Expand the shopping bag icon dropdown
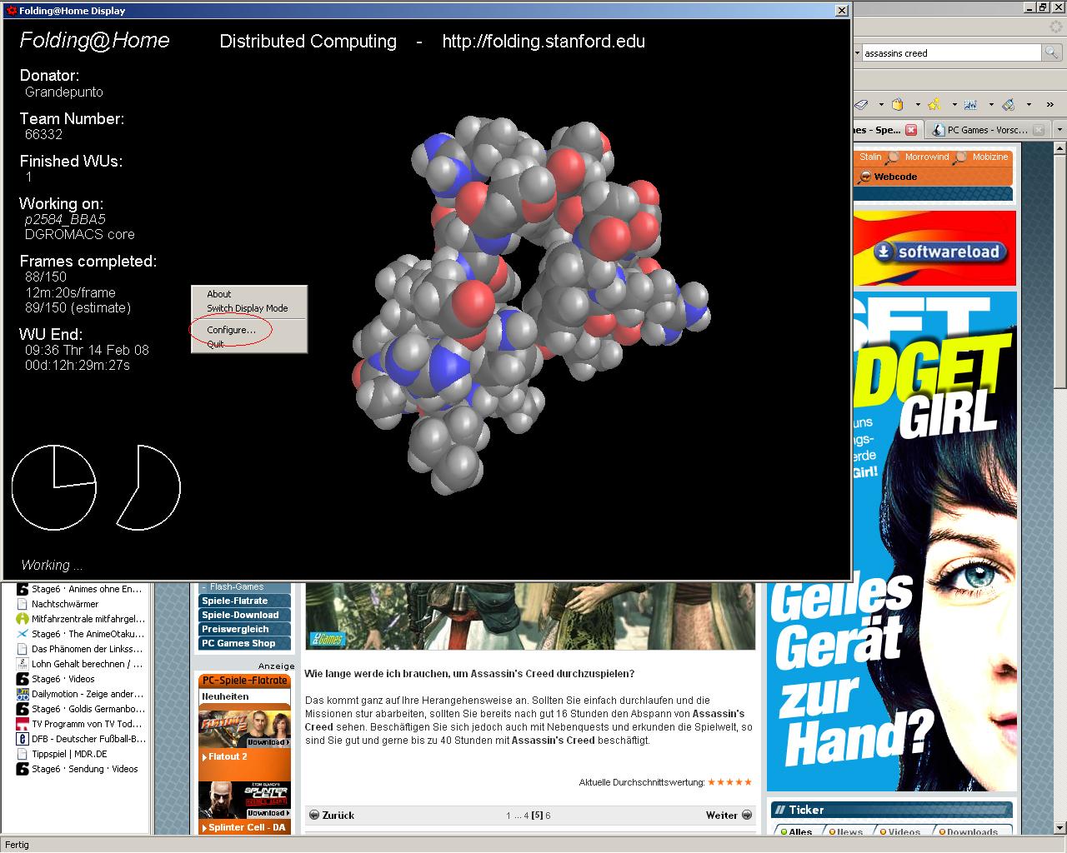 [x=917, y=105]
